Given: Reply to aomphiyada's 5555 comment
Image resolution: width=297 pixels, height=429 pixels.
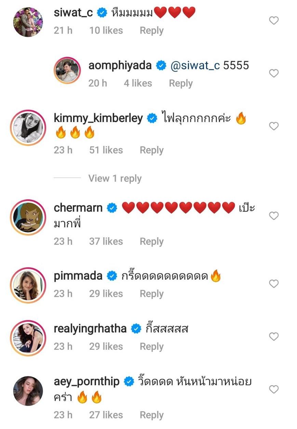Looking at the screenshot, I should pyautogui.click(x=181, y=83).
